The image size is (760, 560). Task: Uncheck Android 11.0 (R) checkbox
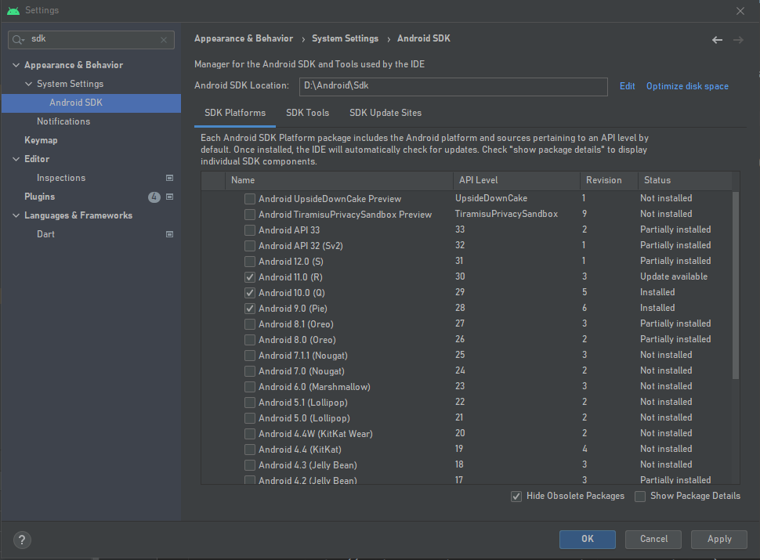(x=250, y=277)
